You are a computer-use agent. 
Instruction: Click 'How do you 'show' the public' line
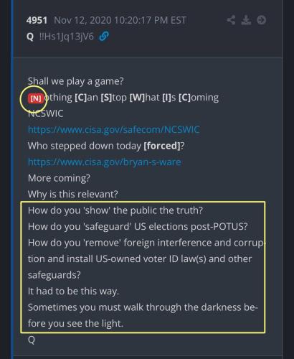[115, 210]
